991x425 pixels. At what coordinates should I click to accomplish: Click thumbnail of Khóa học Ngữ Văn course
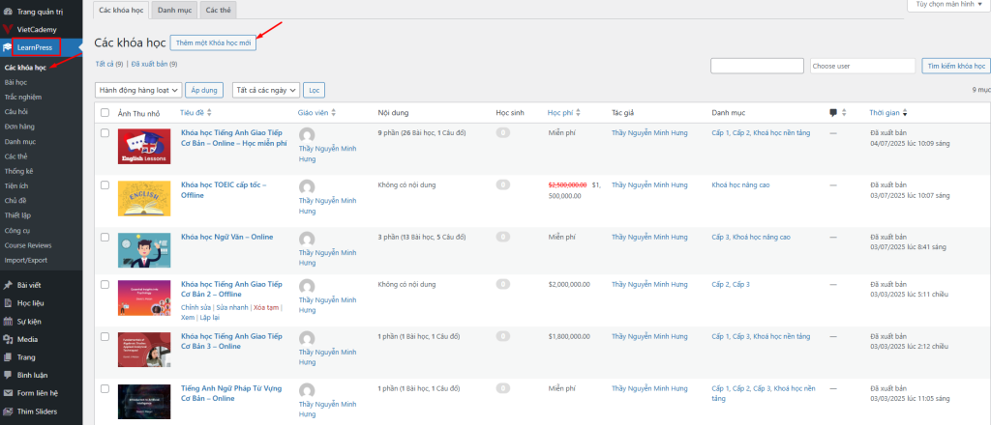pyautogui.click(x=144, y=249)
